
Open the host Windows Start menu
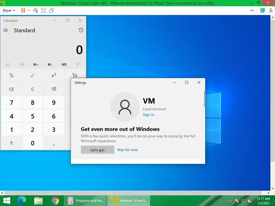7,201
